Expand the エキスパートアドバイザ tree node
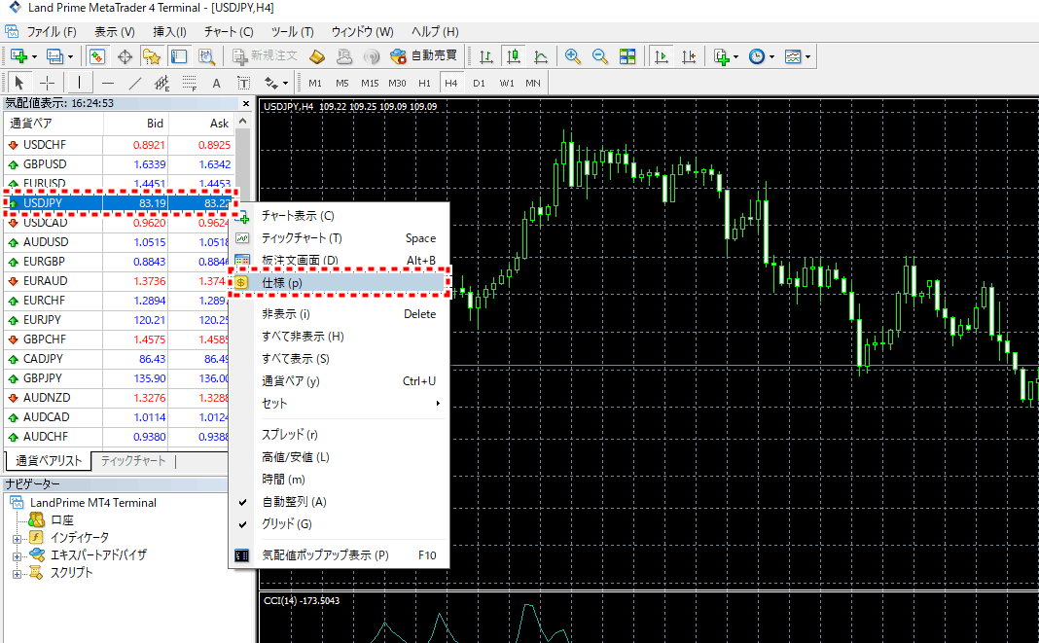This screenshot has width=1039, height=643. (x=17, y=556)
